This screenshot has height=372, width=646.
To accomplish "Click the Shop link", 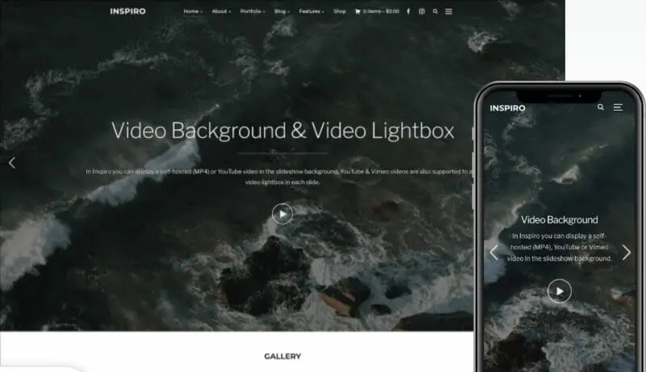I will pos(340,11).
